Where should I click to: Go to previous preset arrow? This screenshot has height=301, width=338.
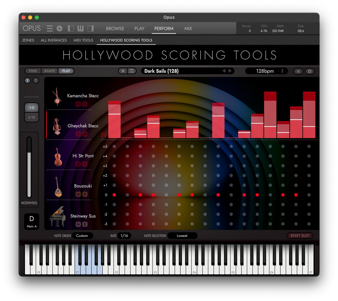[224, 71]
